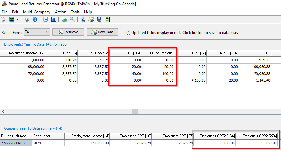
Task: Click the 20.00 CPP2 Employer cell
Action: point(158,67)
